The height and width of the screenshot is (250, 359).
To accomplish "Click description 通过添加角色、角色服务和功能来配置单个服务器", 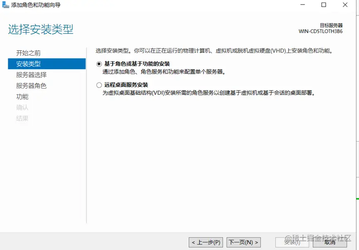I will [164, 72].
